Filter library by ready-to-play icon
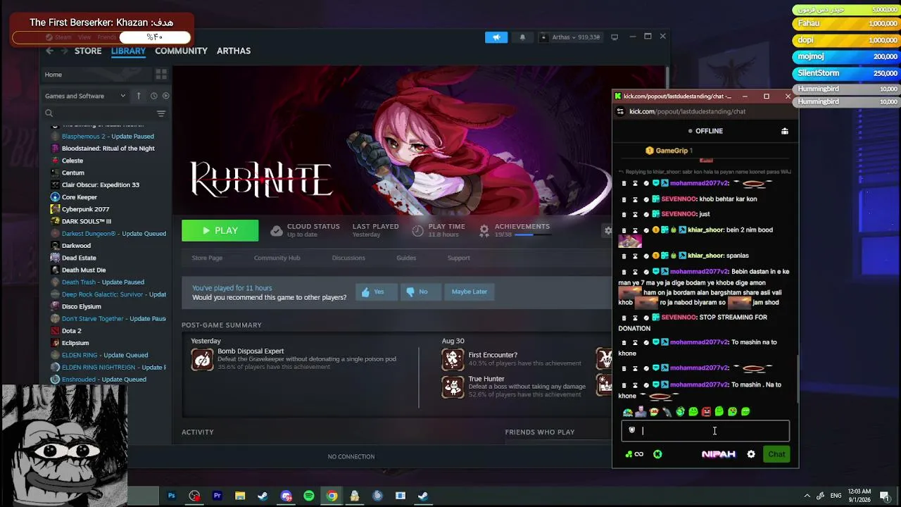Screen dimensions: 901x507 coord(166,96)
